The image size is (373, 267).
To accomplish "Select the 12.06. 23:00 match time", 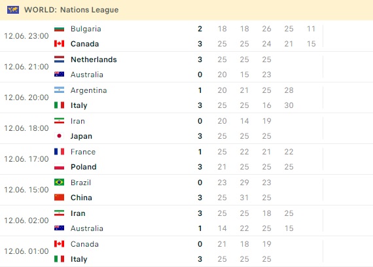I will 26,36.
